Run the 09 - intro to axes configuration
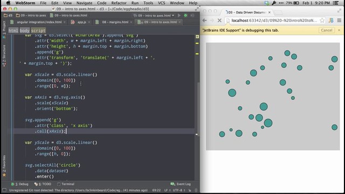345x194 pixels. click(x=179, y=16)
